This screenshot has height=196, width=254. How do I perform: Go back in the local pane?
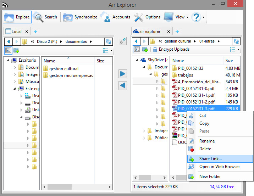point(9,41)
